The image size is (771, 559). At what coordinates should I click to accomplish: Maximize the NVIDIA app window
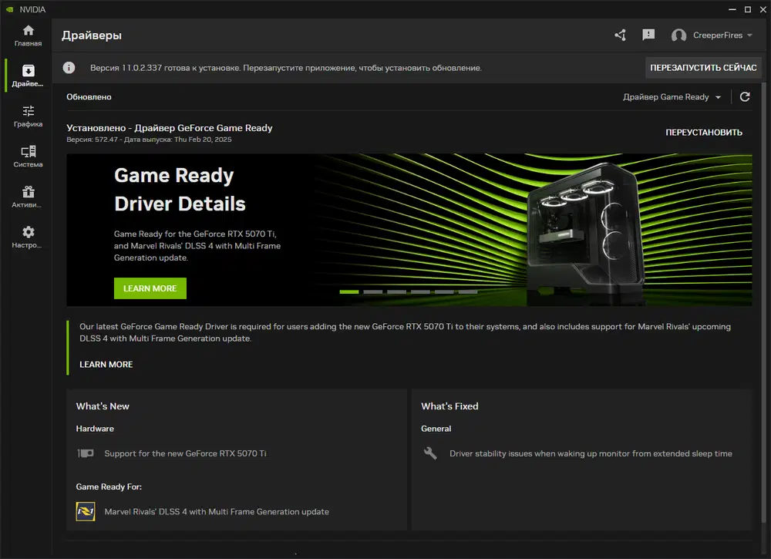[x=747, y=9]
